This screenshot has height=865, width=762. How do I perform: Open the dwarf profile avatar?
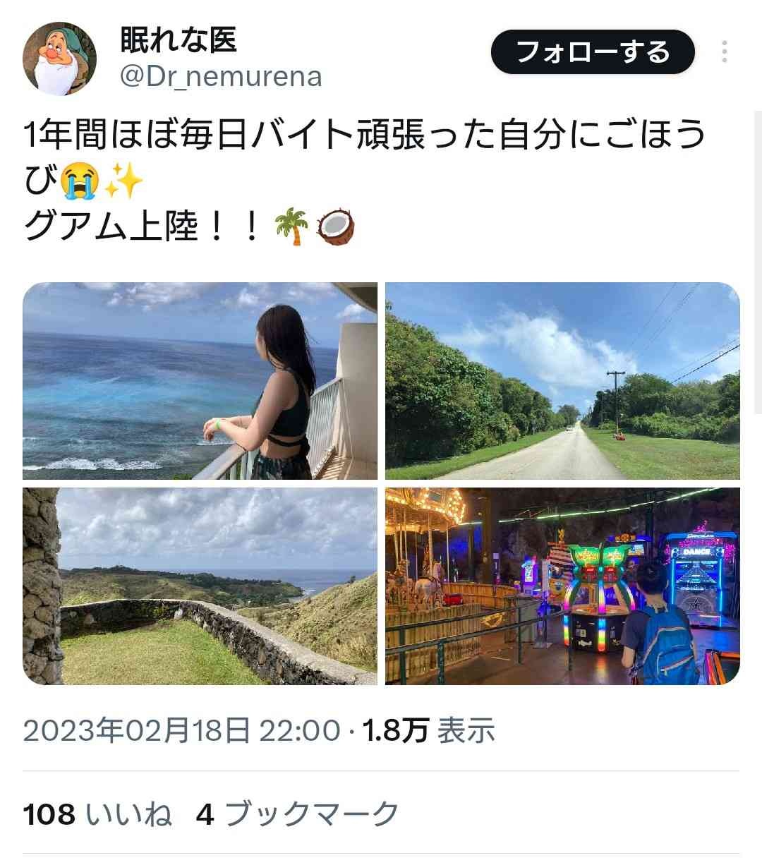pyautogui.click(x=59, y=59)
